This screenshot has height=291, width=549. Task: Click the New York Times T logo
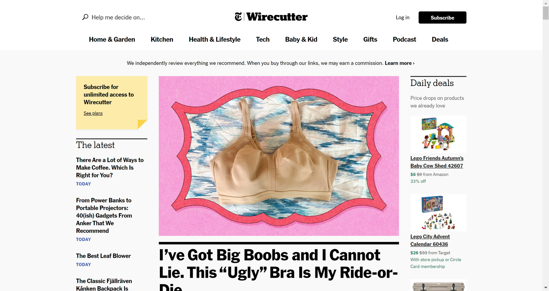[238, 16]
